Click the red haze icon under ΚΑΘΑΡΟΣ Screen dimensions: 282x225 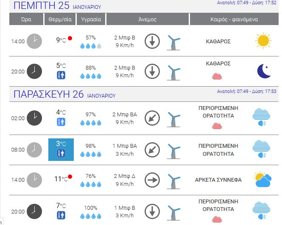[x=217, y=76]
